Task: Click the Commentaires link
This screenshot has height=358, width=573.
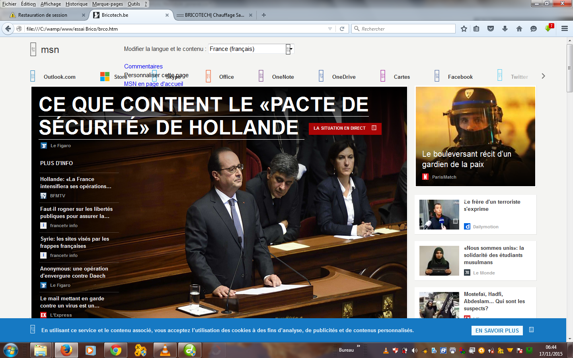Action: click(143, 66)
